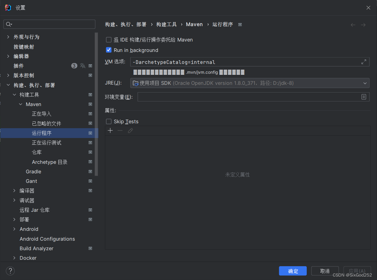Click project-level icon beside 部署 row
This screenshot has width=377, height=280.
[90, 219]
